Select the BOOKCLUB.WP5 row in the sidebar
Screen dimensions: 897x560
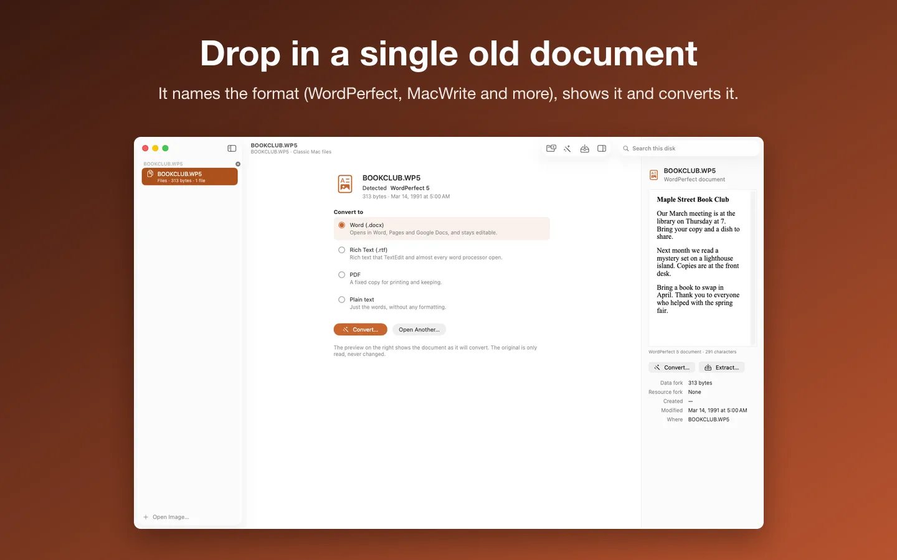[x=190, y=177]
